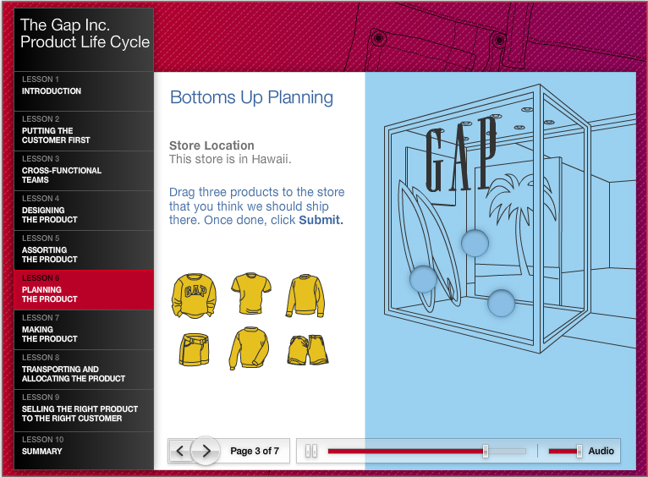Click the upper blue drop circle in store
Image resolution: width=648 pixels, height=477 pixels.
475,243
